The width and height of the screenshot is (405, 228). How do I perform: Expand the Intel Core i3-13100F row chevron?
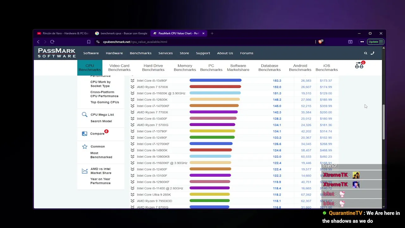133,176
